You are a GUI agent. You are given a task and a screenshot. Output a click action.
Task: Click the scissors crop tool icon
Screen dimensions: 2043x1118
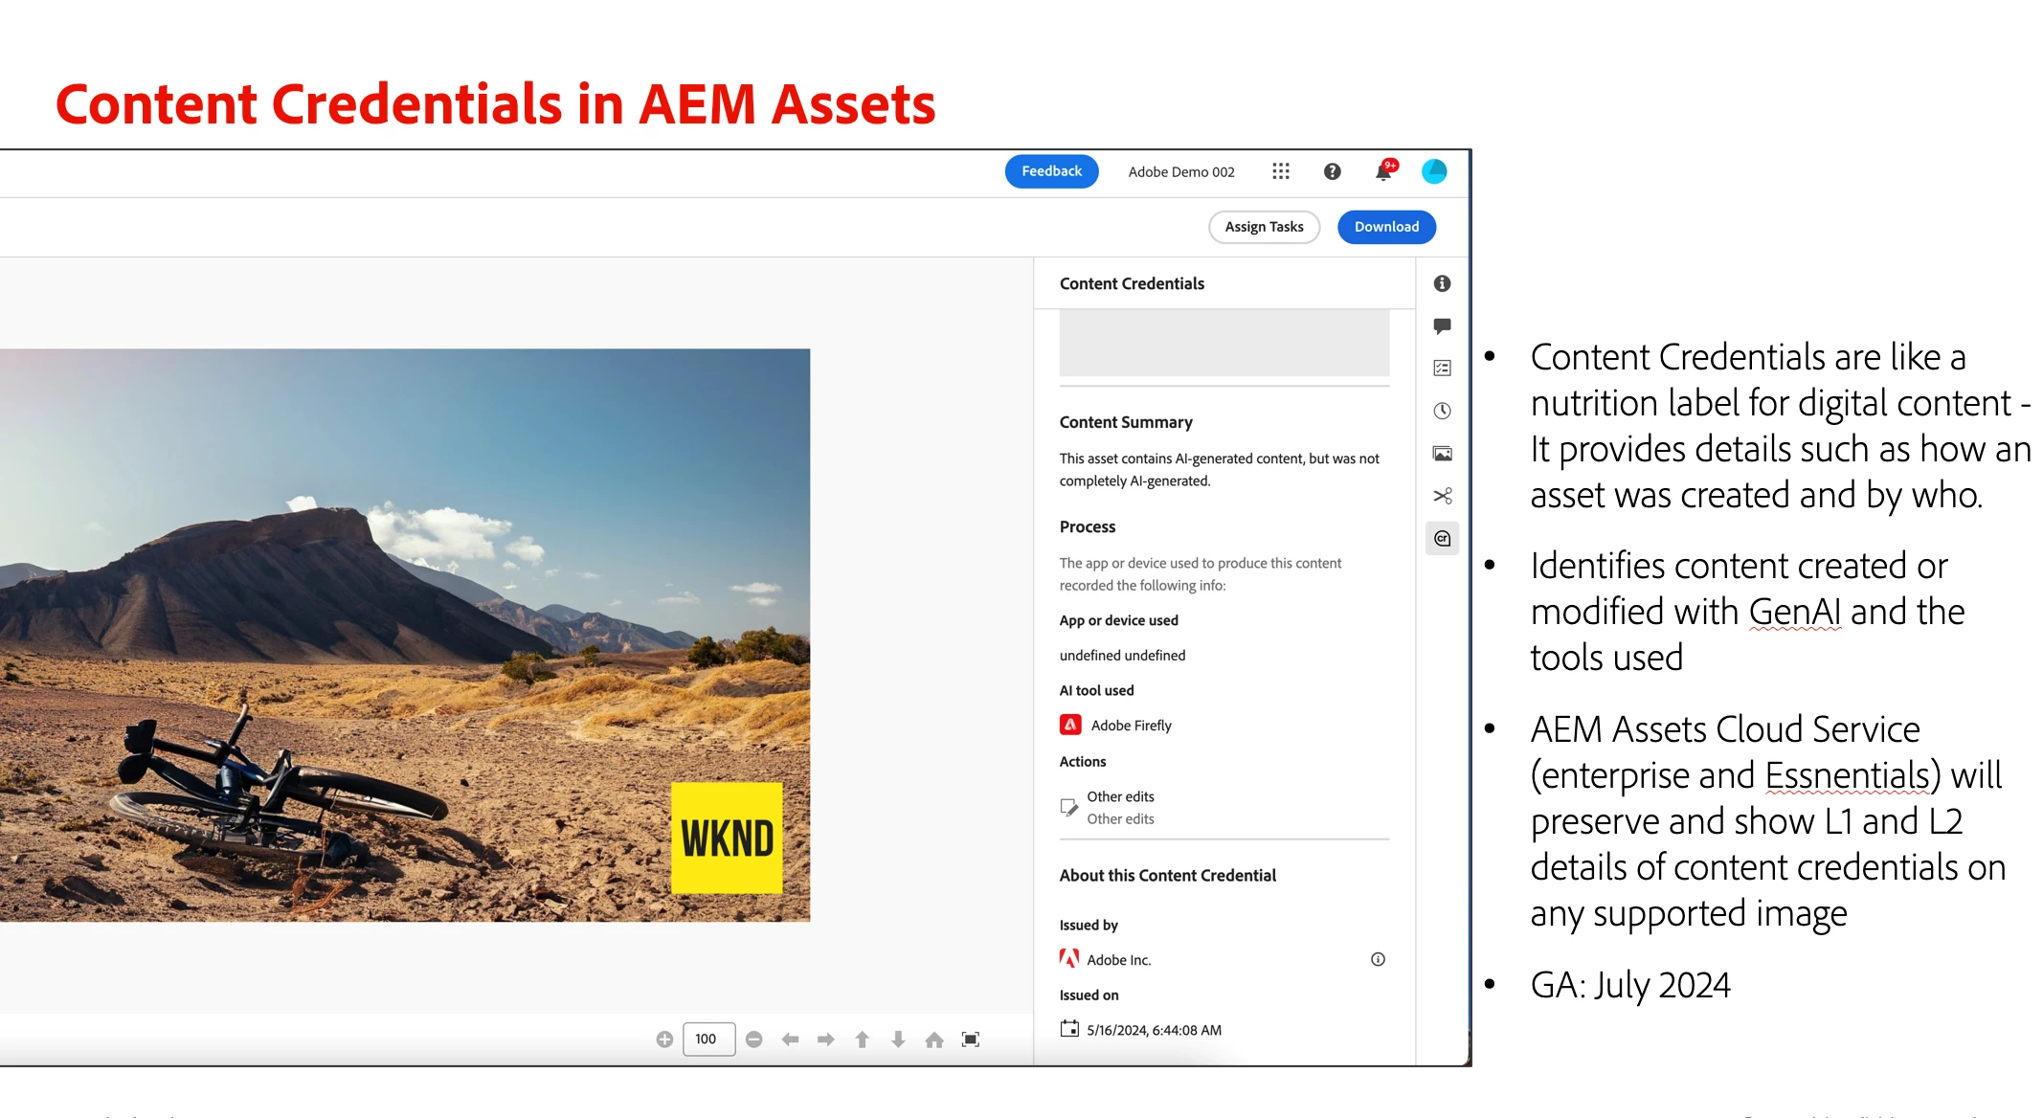(1442, 496)
